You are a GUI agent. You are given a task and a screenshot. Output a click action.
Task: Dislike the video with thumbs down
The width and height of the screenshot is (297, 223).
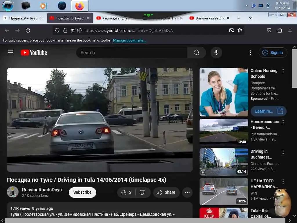pyautogui.click(x=142, y=193)
